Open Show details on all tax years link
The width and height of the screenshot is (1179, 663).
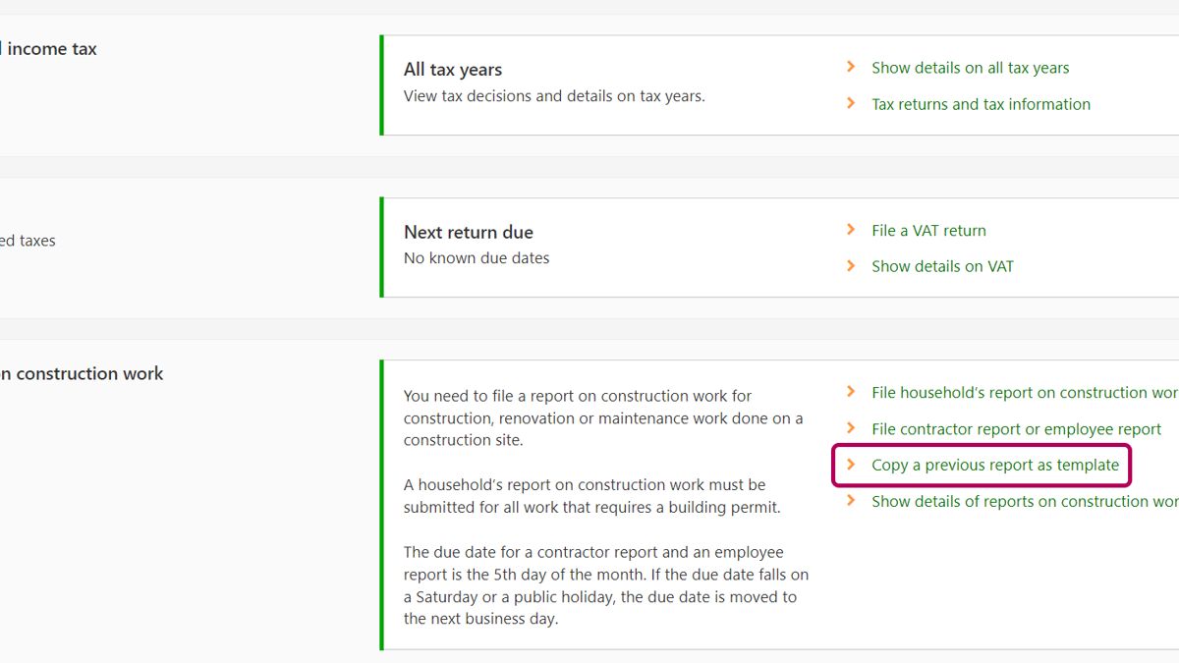(x=970, y=68)
